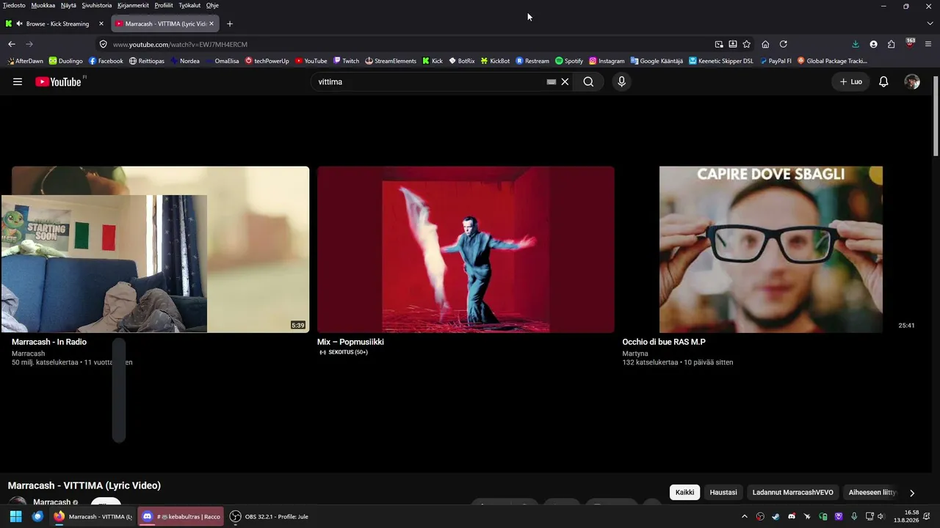Screen dimensions: 940x528
Task: Open the Twitch bookmark
Action: [346, 61]
